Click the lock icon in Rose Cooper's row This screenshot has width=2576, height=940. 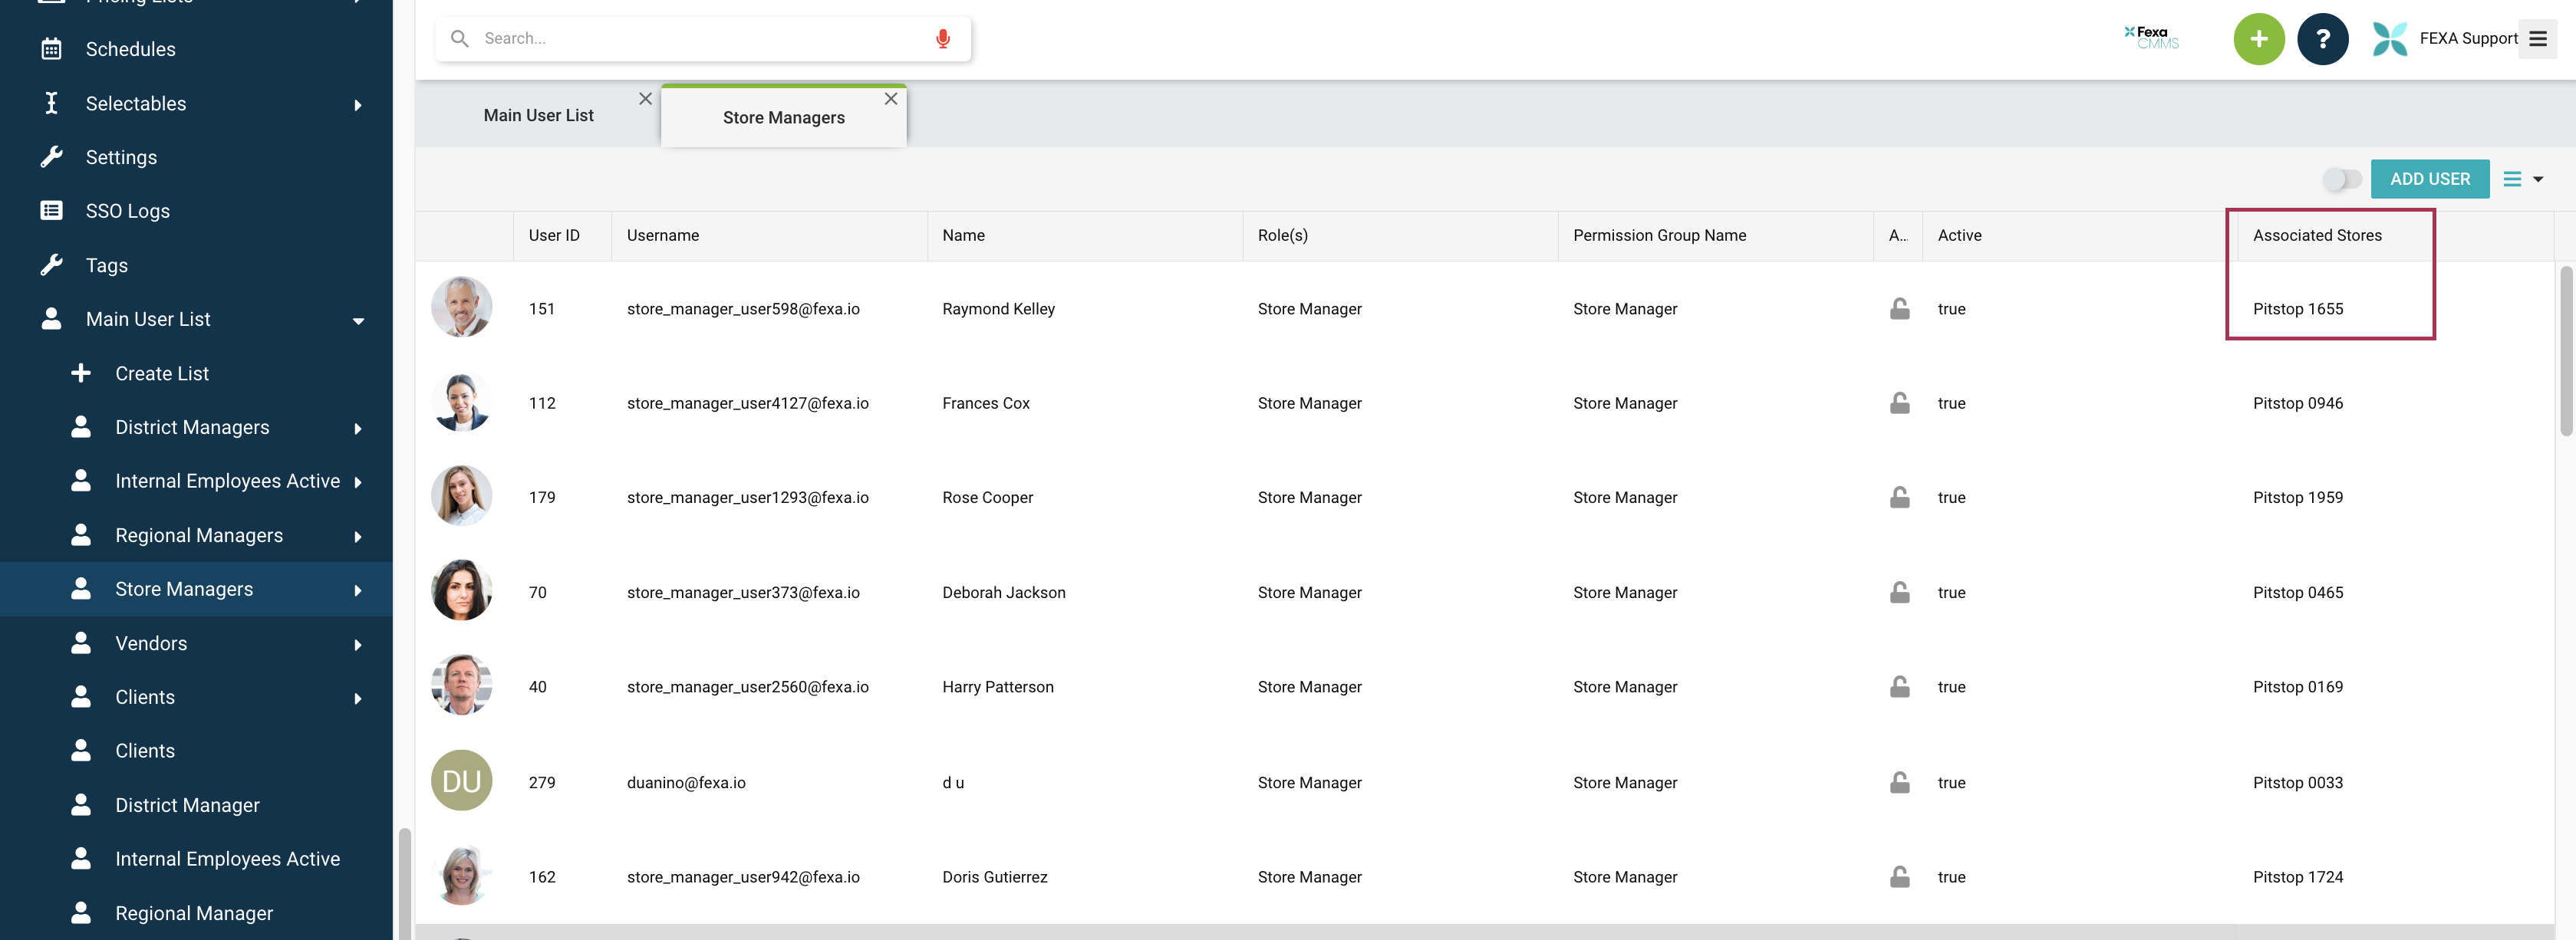coord(1899,497)
